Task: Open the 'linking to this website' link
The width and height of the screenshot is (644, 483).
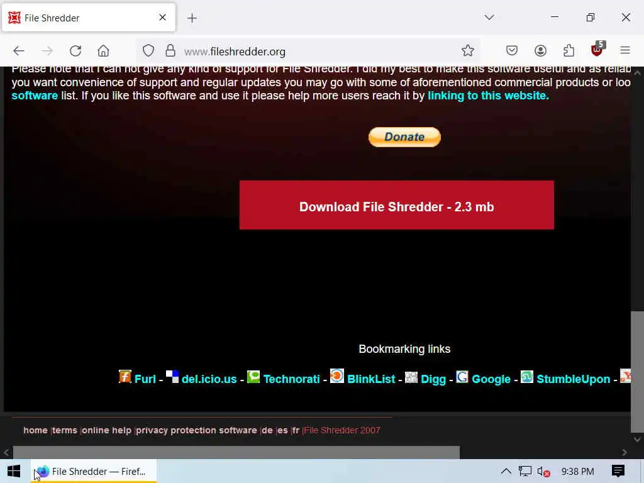Action: point(488,96)
